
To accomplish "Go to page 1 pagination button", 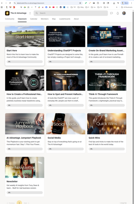I will (19, 203).
